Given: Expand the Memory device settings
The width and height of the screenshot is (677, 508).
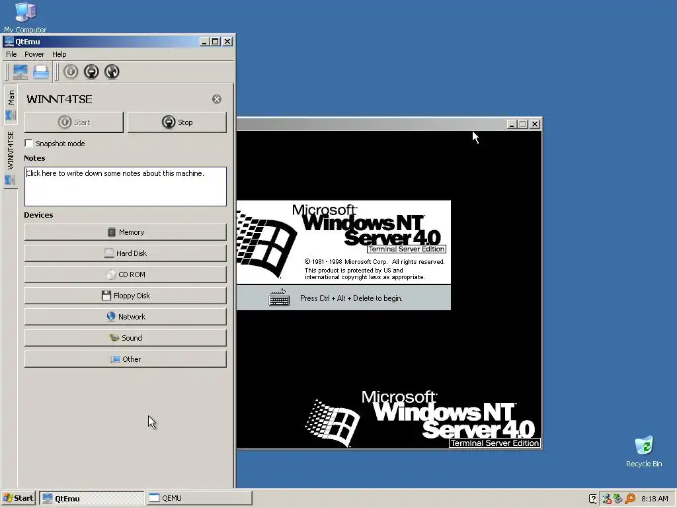Looking at the screenshot, I should coord(125,232).
